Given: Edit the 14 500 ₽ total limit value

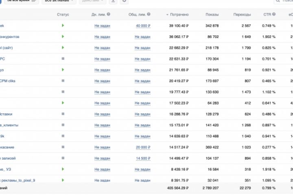Looking at the screenshot, I should (x=143, y=158).
